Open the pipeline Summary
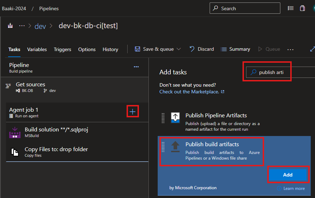This screenshot has height=198, width=315. (235, 49)
